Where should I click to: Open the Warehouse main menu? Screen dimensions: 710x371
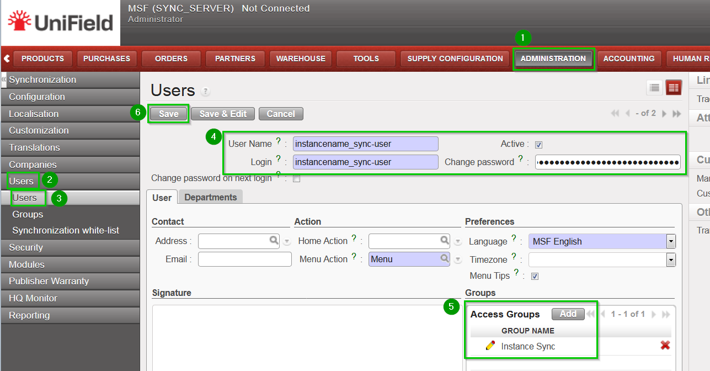point(301,59)
